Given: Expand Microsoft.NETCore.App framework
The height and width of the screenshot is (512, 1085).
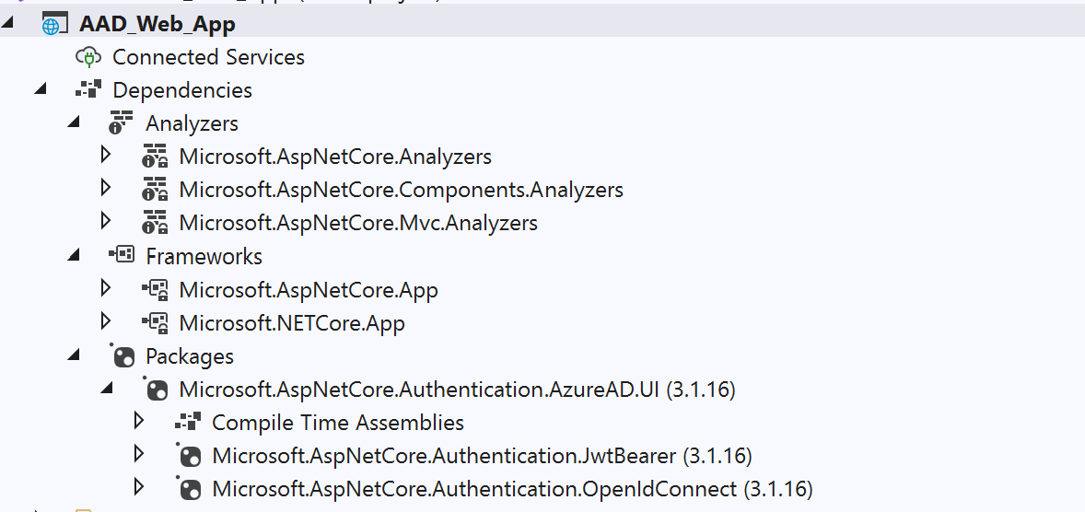Looking at the screenshot, I should click(x=106, y=320).
